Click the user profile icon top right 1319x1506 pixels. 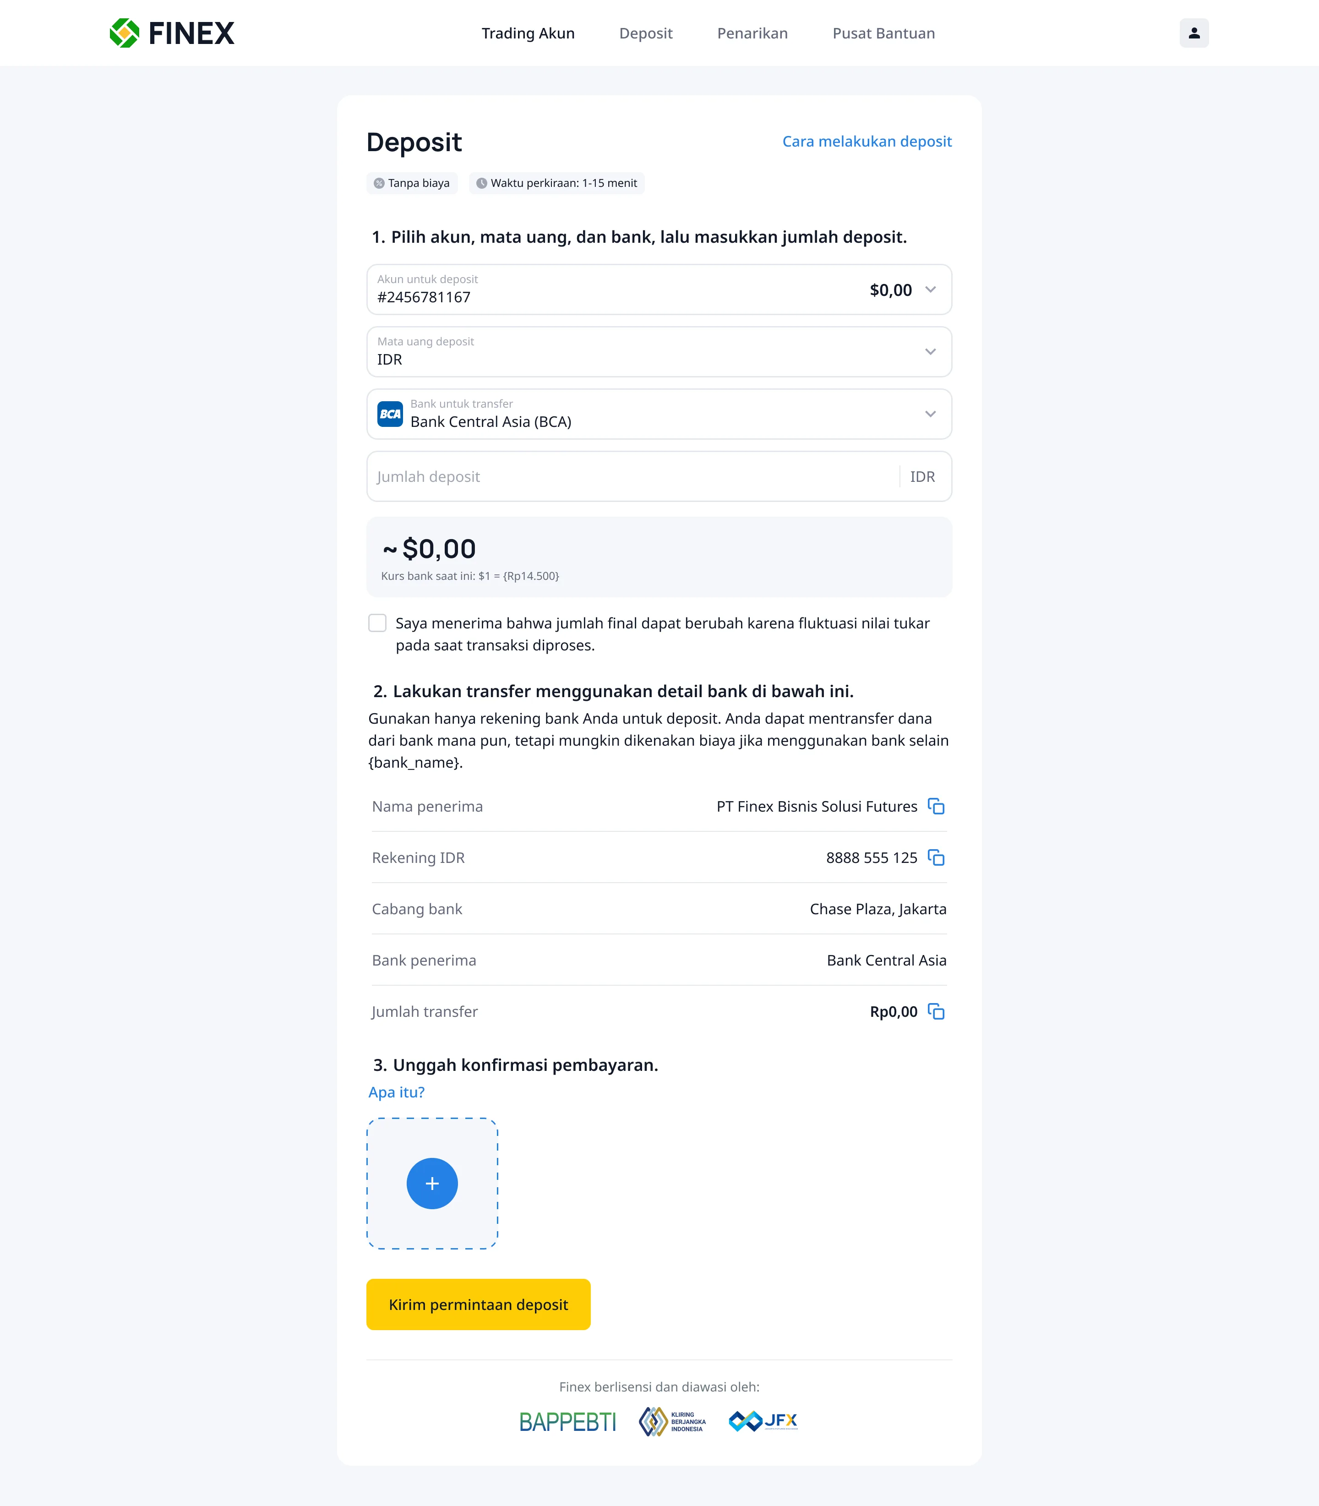[1194, 33]
